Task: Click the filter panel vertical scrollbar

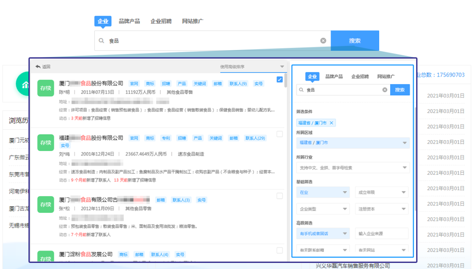Action: click(416, 160)
